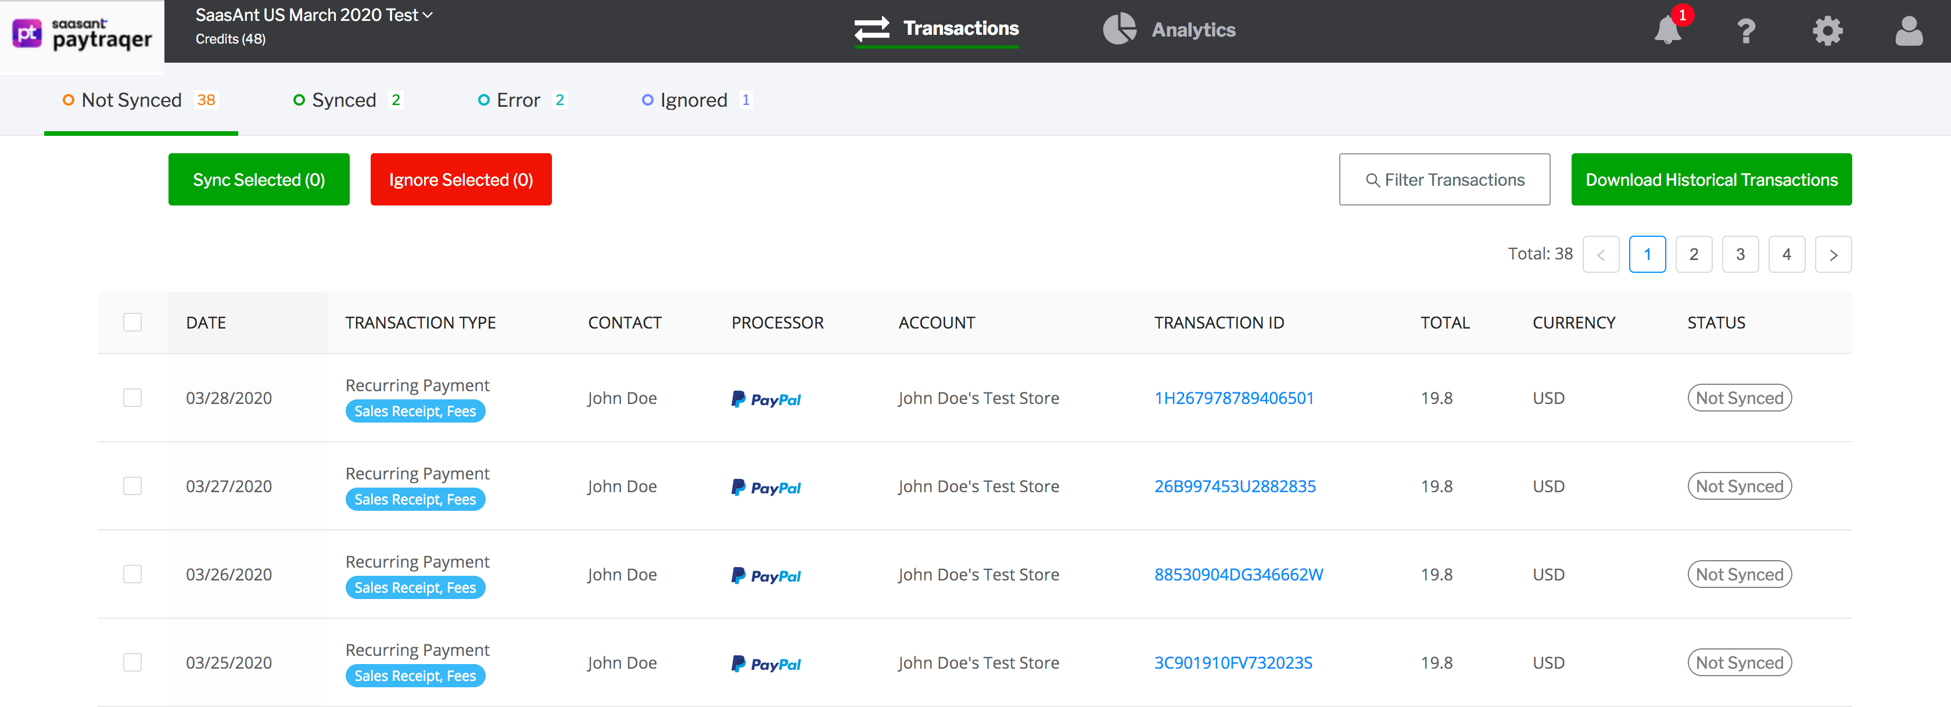Check the 03/28/2020 transaction checkbox
1951x707 pixels.
[132, 398]
